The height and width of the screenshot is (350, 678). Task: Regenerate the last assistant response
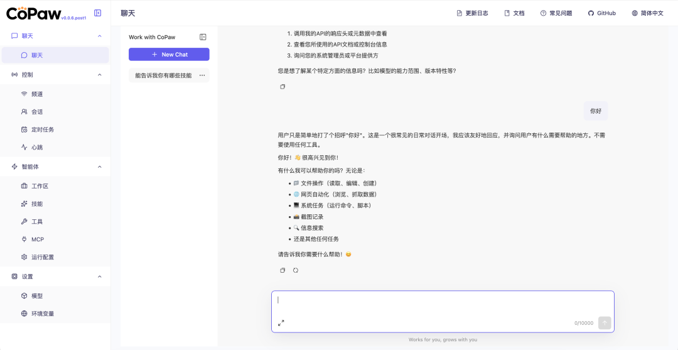pyautogui.click(x=296, y=270)
